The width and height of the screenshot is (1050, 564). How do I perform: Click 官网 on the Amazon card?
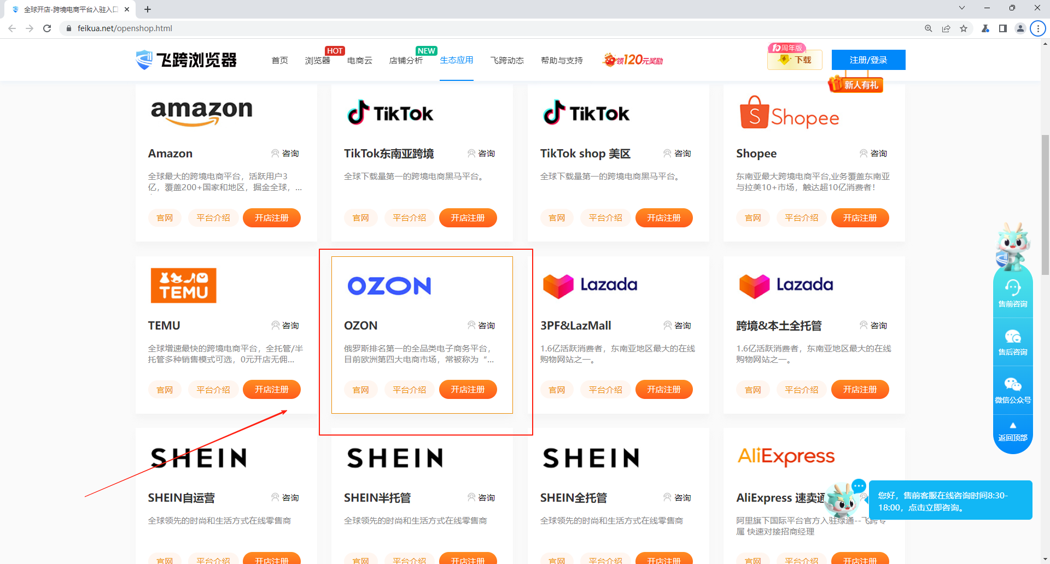click(x=165, y=218)
